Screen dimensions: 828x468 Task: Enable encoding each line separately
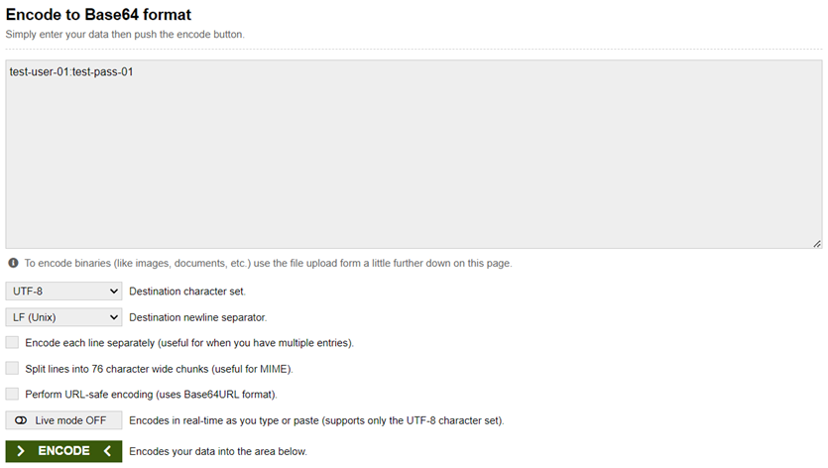click(x=12, y=343)
